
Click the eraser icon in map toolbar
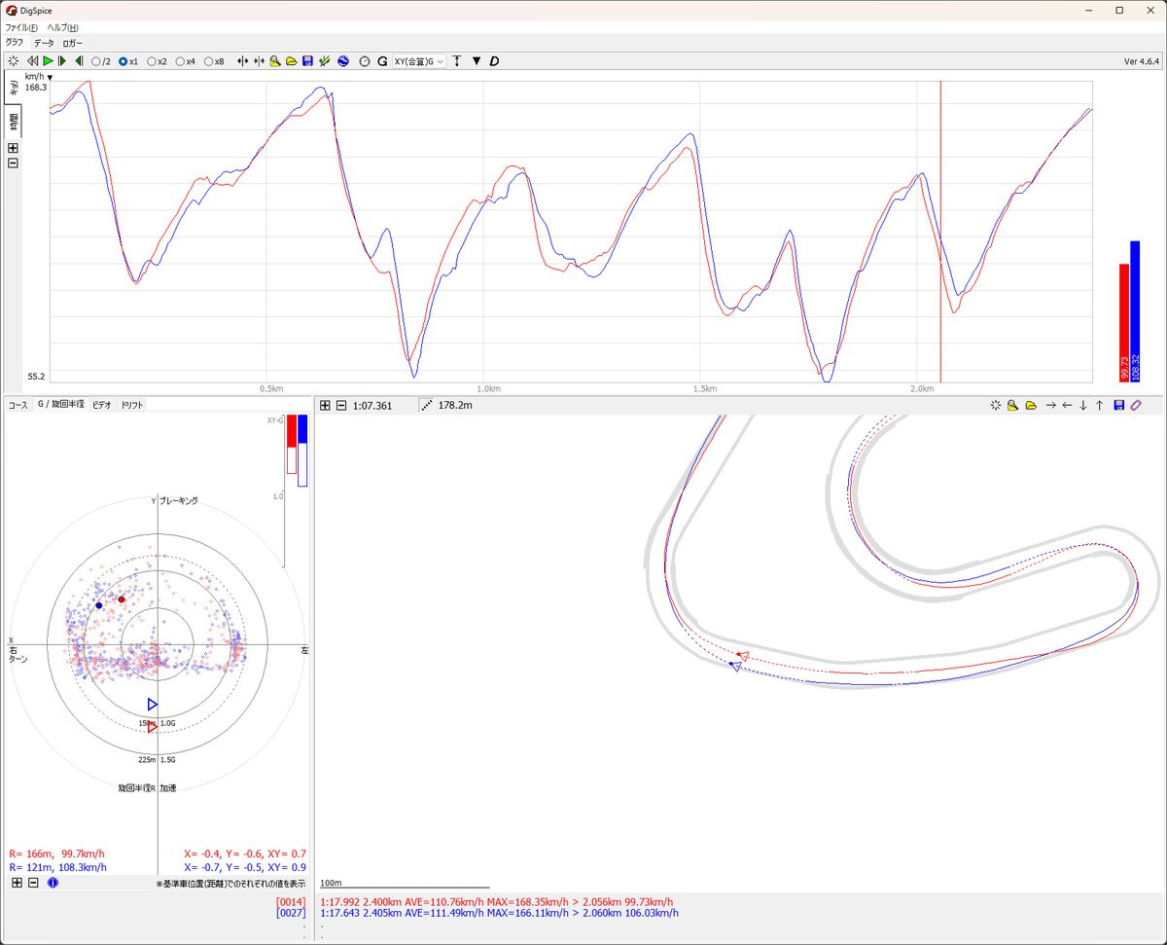[1136, 405]
